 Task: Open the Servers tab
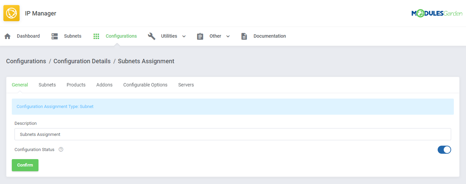(186, 85)
